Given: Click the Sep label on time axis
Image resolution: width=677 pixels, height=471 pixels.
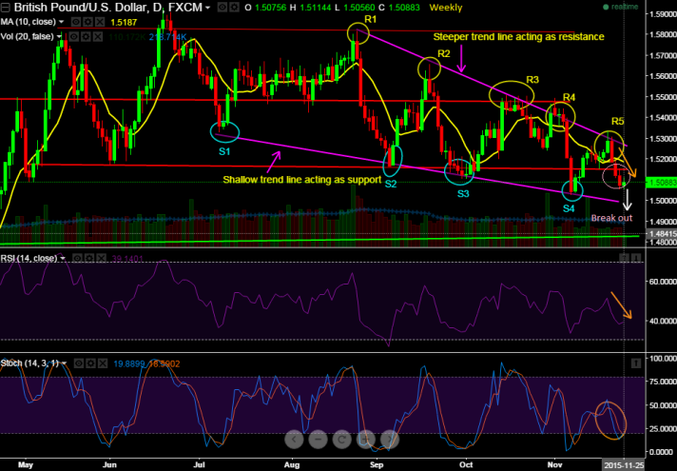Looking at the screenshot, I should pos(377,465).
